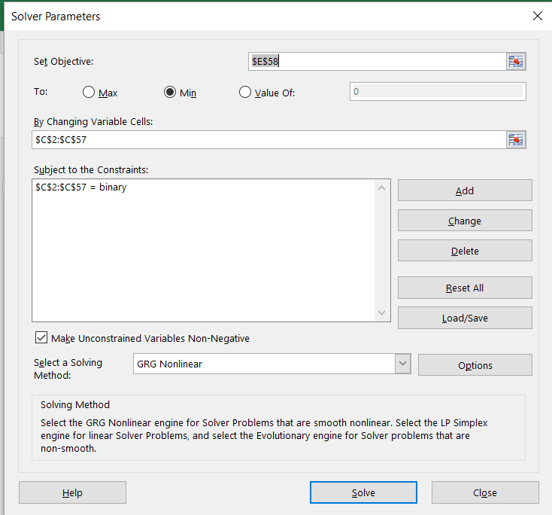Open Help for Solver
Image resolution: width=552 pixels, height=515 pixels.
pyautogui.click(x=72, y=492)
